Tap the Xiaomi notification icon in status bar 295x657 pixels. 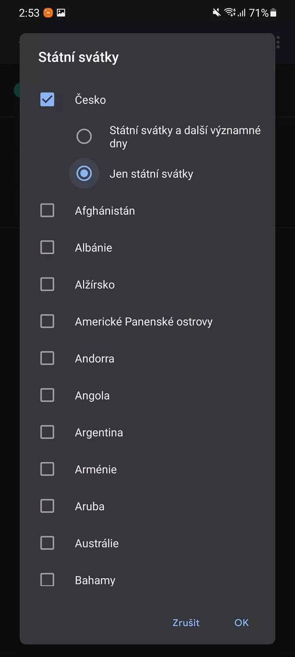(x=48, y=13)
